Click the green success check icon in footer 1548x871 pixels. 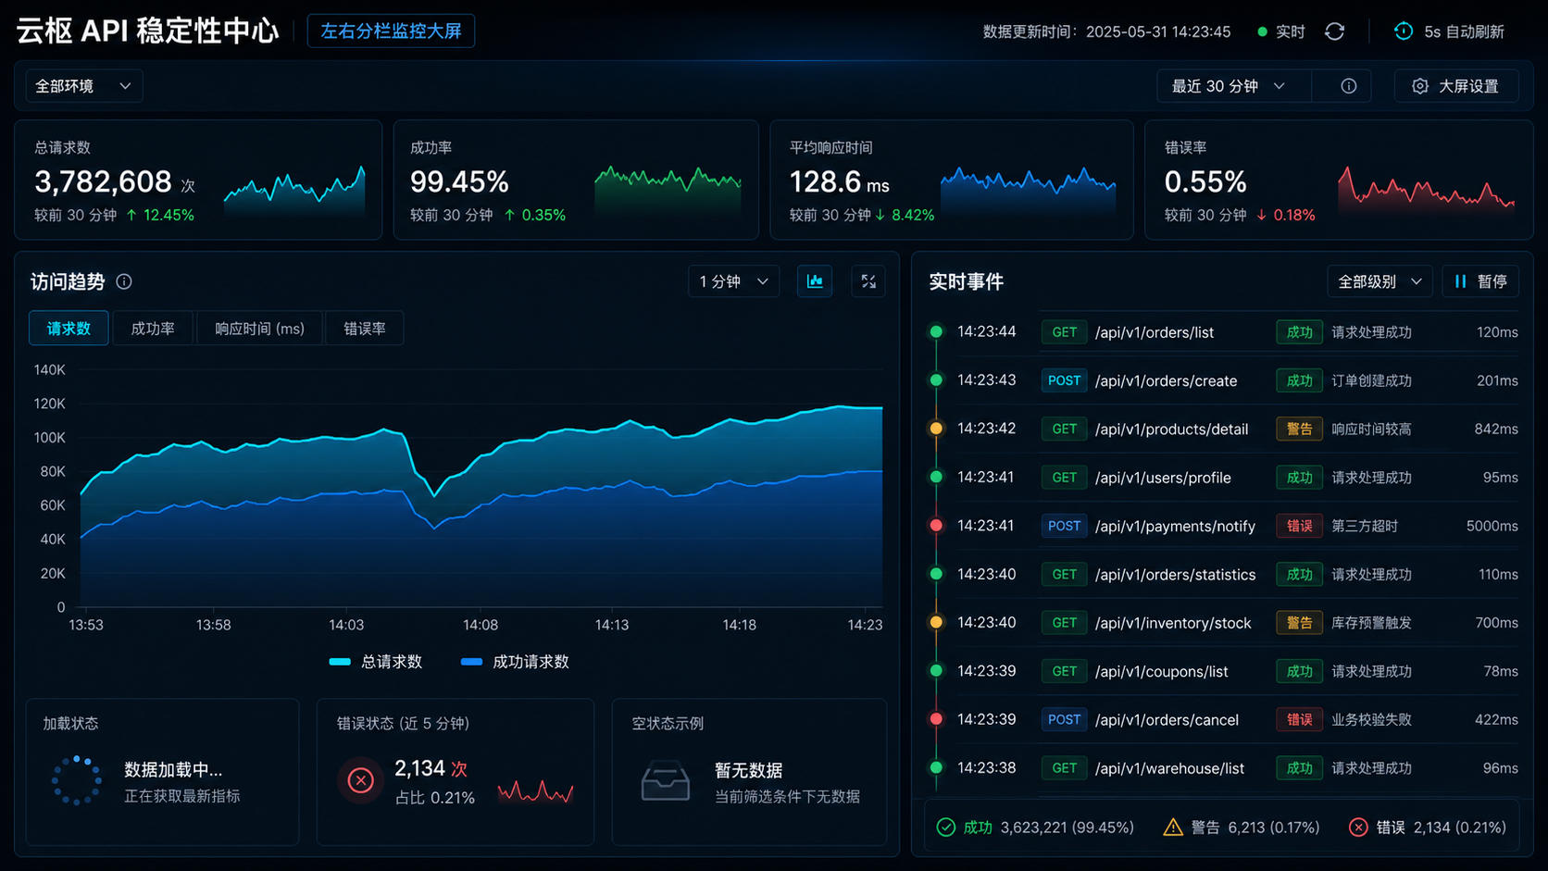(945, 827)
